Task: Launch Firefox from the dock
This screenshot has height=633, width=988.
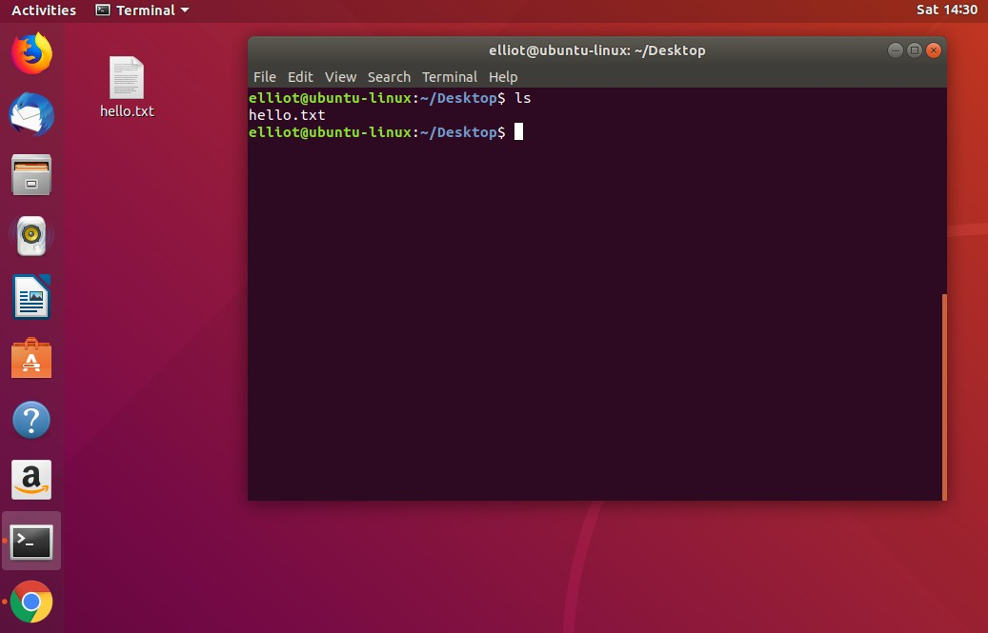Action: pos(31,53)
